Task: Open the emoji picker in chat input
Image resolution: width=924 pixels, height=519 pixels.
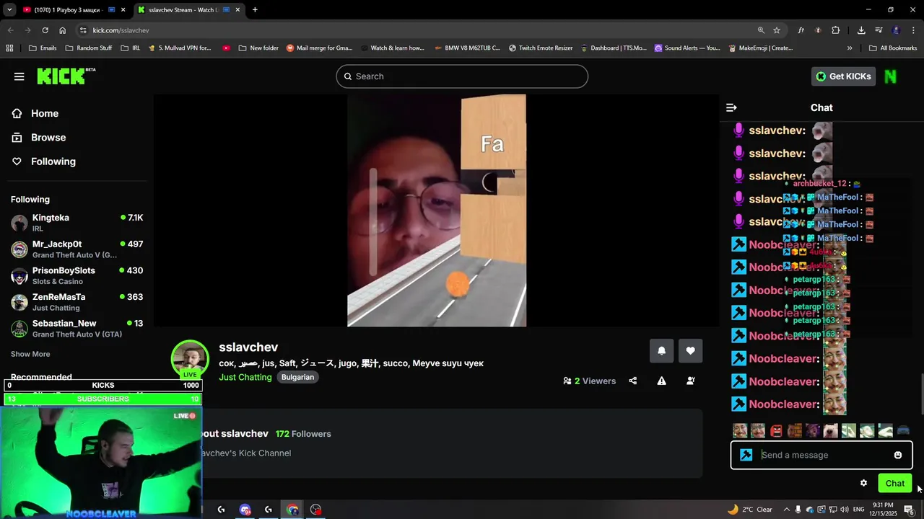Action: point(898,455)
